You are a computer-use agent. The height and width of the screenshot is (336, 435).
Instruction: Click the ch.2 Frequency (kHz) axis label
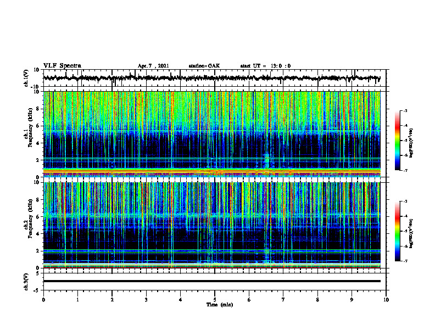(29, 219)
